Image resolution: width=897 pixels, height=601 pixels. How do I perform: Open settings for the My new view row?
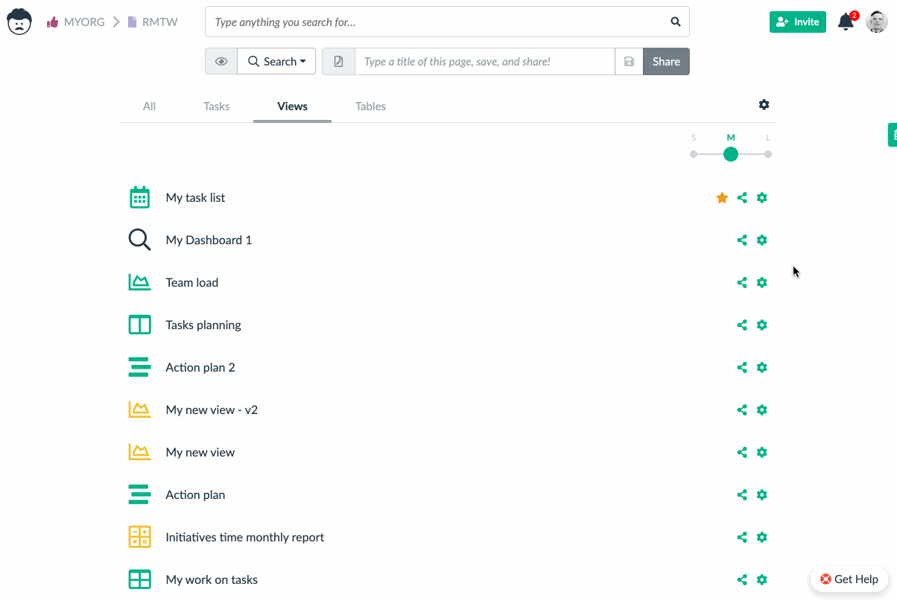click(x=761, y=452)
